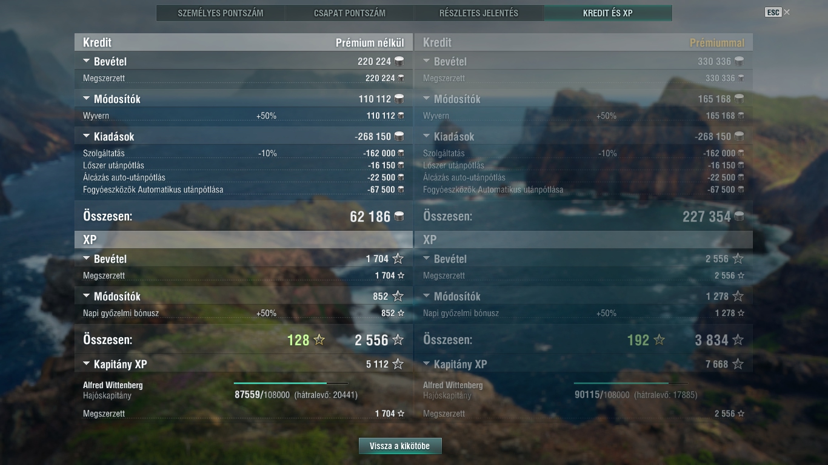Collapse the Kiadások expenses section
Screen dimensions: 828x465
click(87, 136)
